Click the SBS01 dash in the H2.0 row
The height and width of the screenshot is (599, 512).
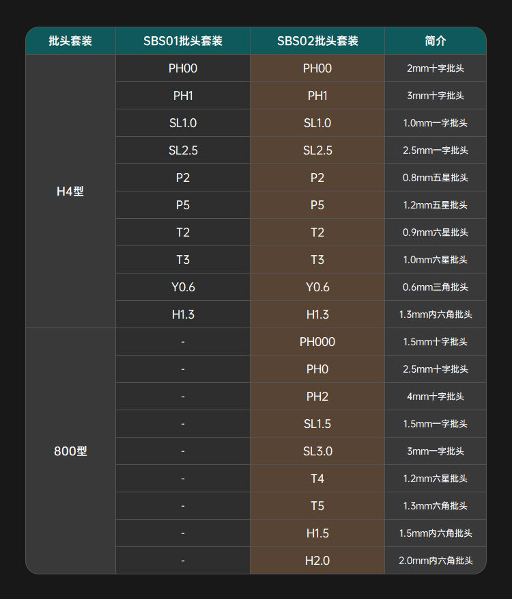click(x=183, y=561)
